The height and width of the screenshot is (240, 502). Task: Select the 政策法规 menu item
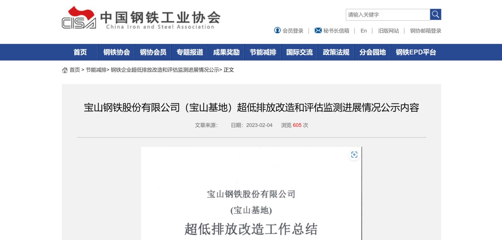click(x=336, y=52)
